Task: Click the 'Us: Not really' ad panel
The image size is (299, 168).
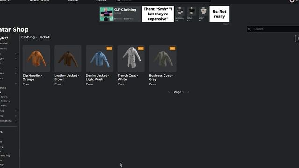Action: (x=219, y=14)
